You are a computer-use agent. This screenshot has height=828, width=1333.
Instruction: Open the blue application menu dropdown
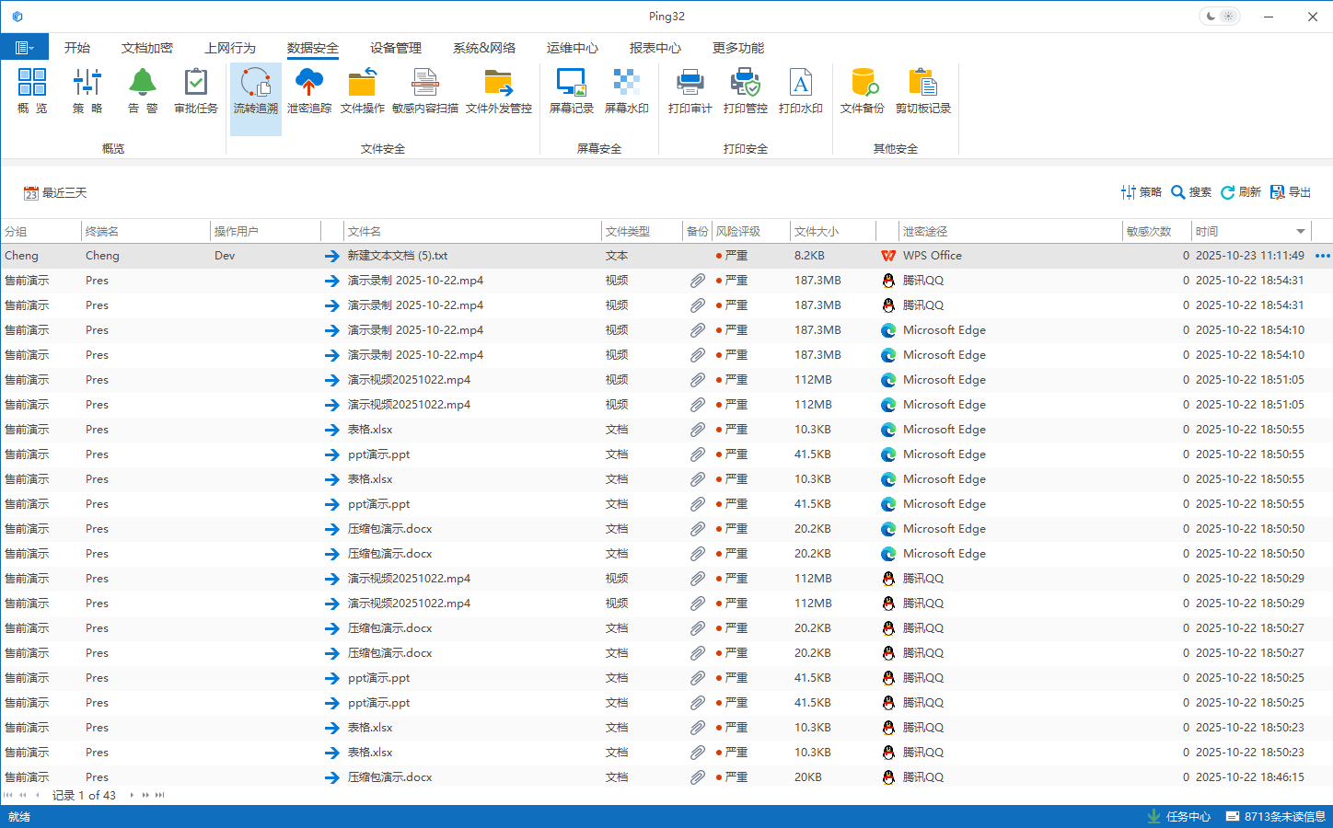pos(24,48)
